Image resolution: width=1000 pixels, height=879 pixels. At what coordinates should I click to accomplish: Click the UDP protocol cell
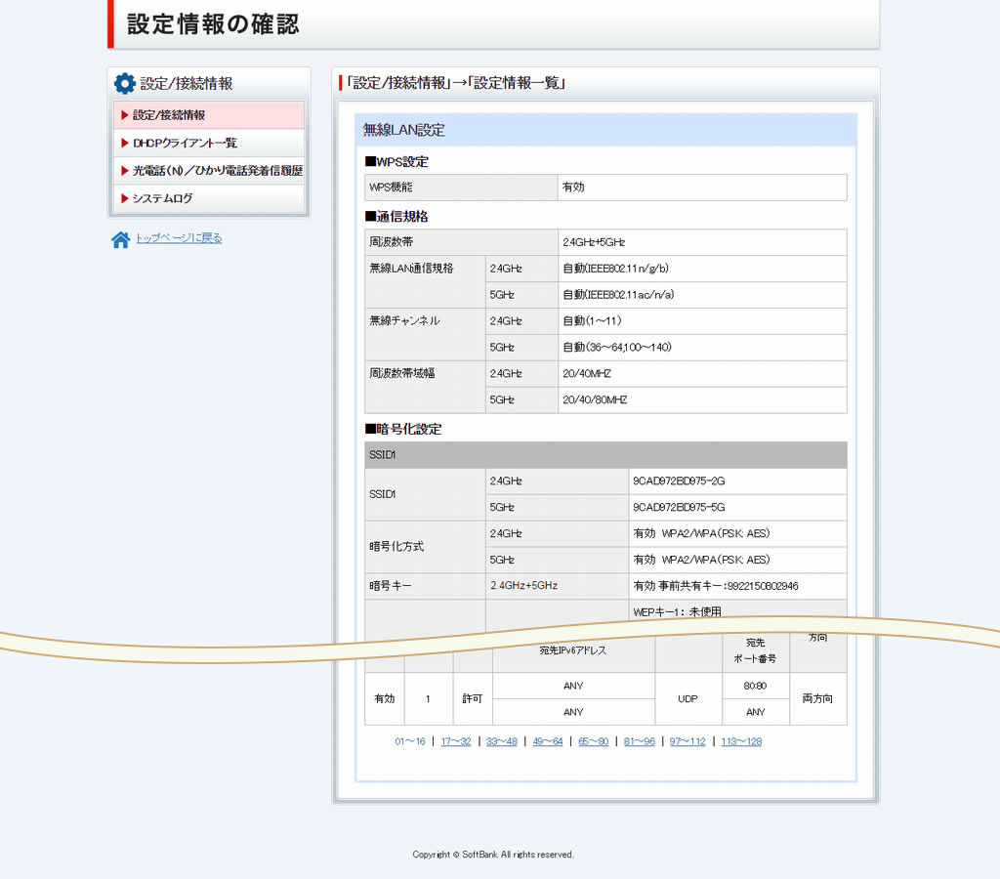688,699
